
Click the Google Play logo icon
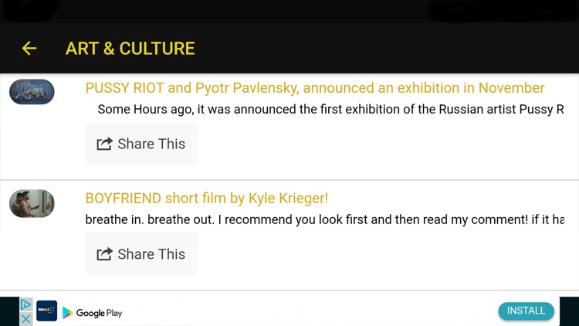click(x=68, y=313)
